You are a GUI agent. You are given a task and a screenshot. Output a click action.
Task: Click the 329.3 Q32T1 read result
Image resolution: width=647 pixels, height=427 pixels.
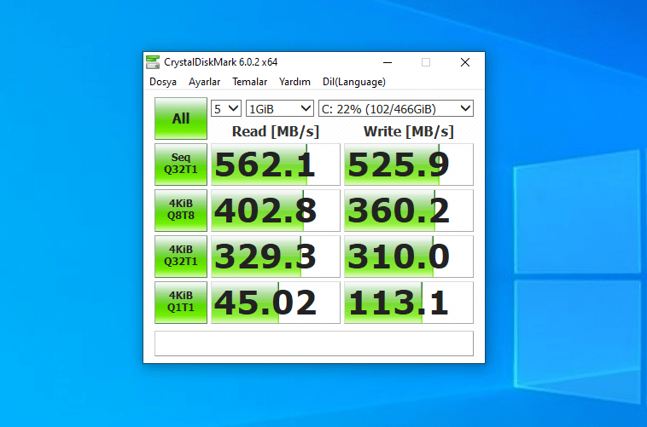click(x=276, y=257)
